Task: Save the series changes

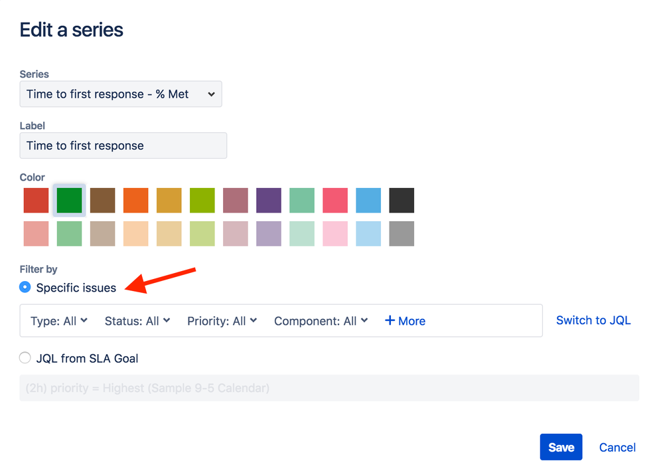Action: point(561,447)
